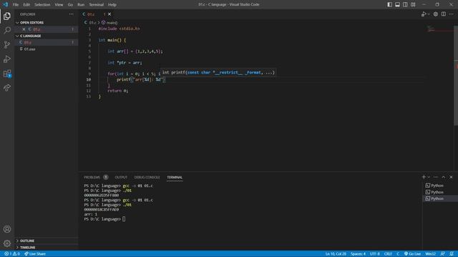Create a new terminal with plus icon

[424, 177]
